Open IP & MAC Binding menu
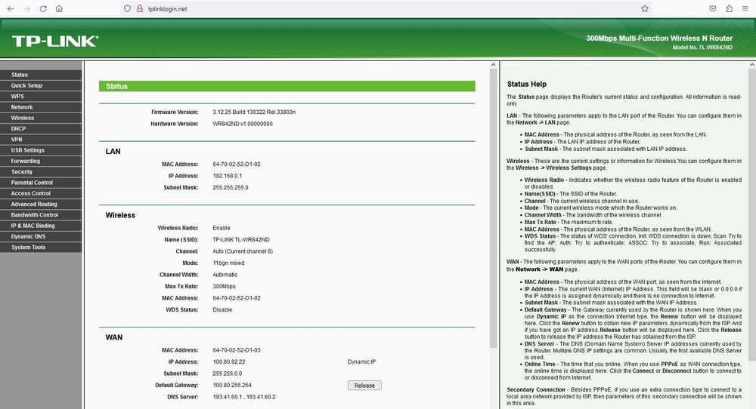Image resolution: width=756 pixels, height=409 pixels. (x=41, y=226)
